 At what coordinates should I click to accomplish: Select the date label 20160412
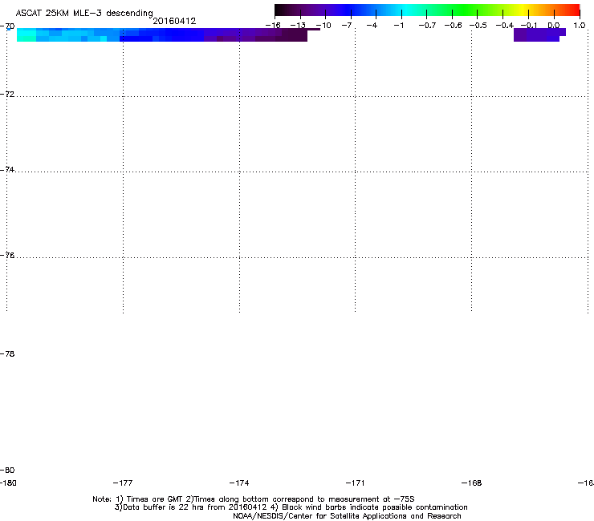tap(174, 21)
